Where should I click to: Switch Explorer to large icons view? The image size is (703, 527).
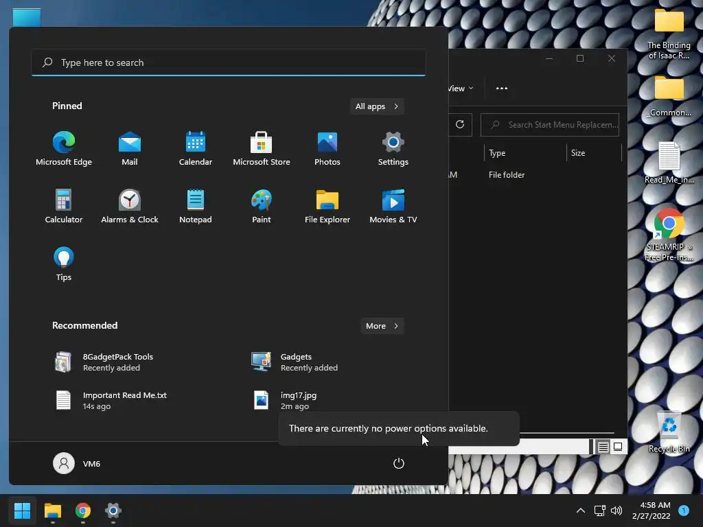[x=618, y=447]
